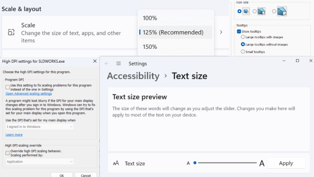Open the 'I signed in to Windows' dropdown
The width and height of the screenshot is (314, 177).
tap(39, 127)
